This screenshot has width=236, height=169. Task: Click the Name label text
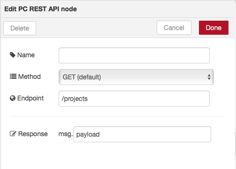click(26, 55)
